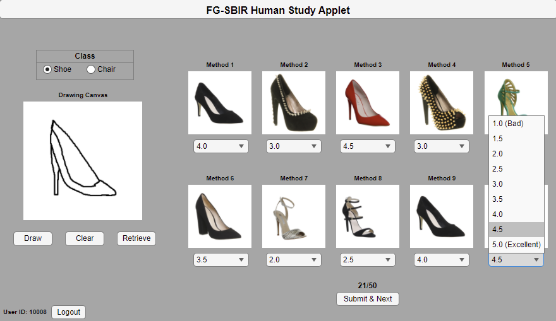Open the Method 8 rating dropdown
The image size is (556, 321).
[x=368, y=260]
